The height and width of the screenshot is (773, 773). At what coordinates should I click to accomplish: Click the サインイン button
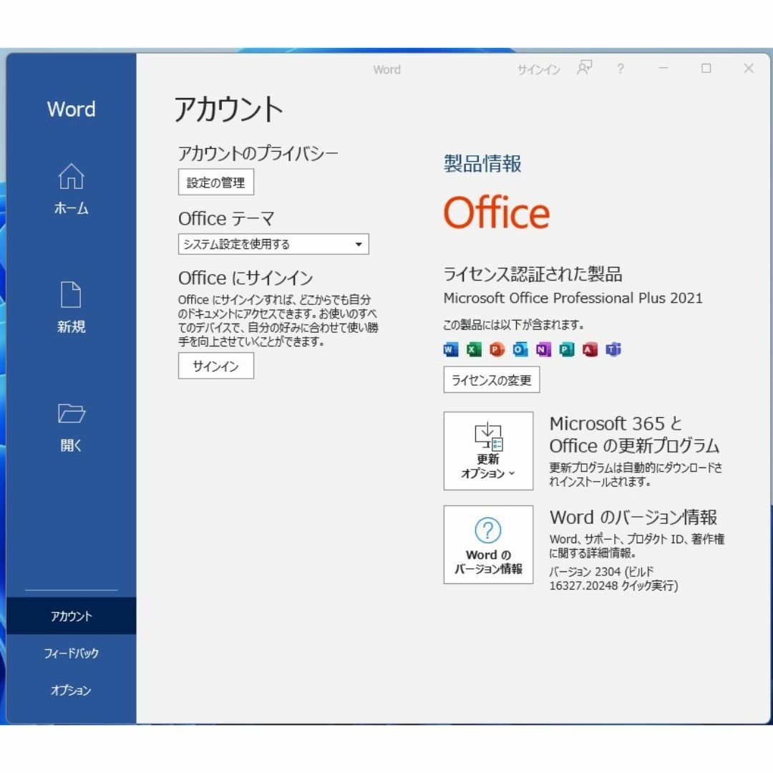(215, 366)
